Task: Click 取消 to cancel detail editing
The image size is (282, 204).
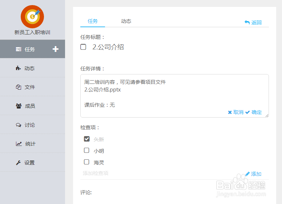Action: tap(238, 112)
